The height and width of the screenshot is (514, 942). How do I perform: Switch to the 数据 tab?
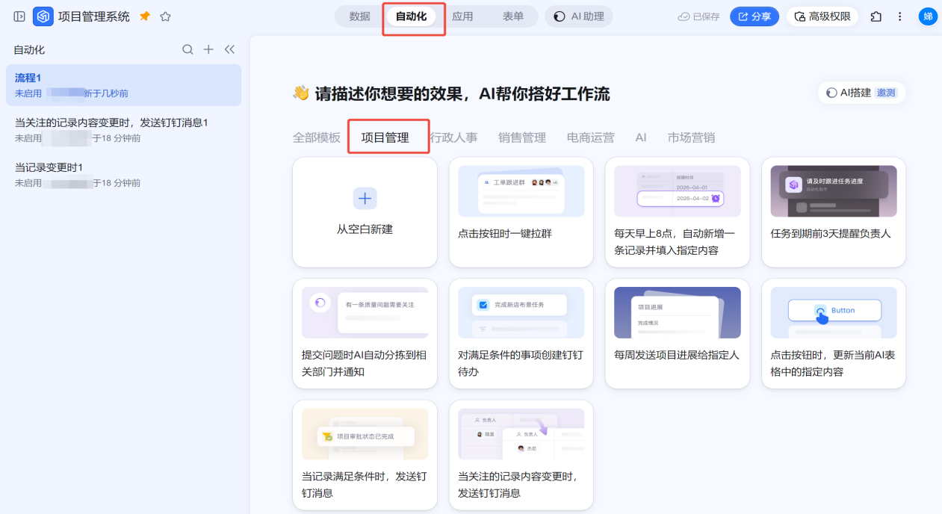click(359, 16)
